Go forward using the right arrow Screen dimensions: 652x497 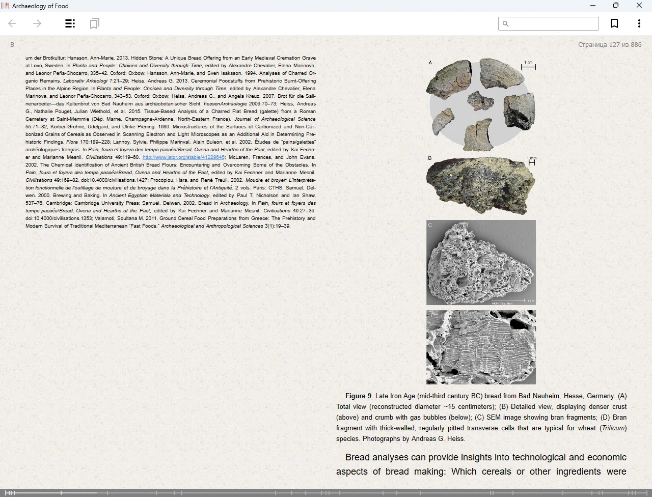[x=37, y=23]
